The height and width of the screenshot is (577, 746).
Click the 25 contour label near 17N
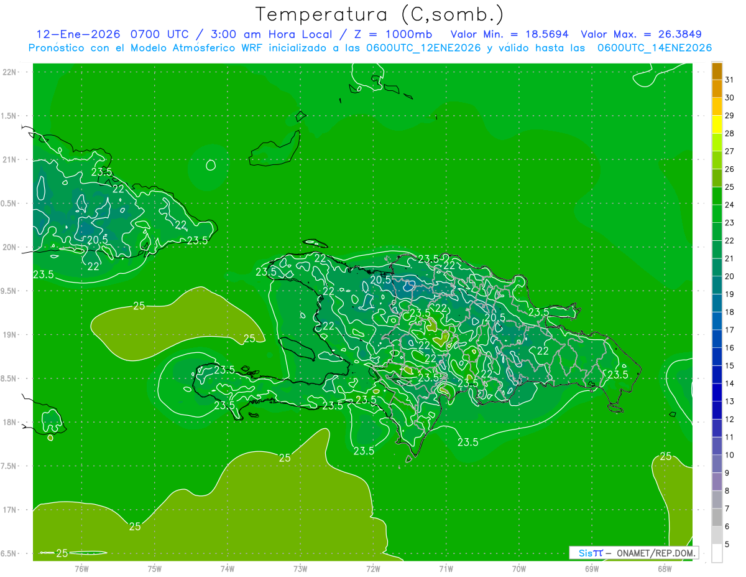pyautogui.click(x=135, y=527)
